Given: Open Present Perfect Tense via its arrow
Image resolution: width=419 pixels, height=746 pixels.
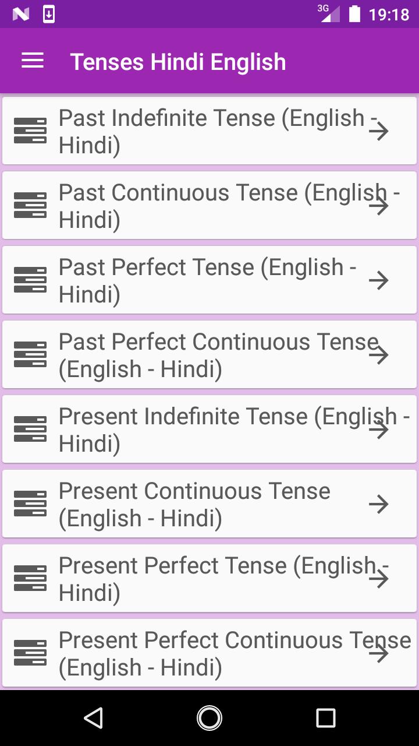Looking at the screenshot, I should point(379,579).
